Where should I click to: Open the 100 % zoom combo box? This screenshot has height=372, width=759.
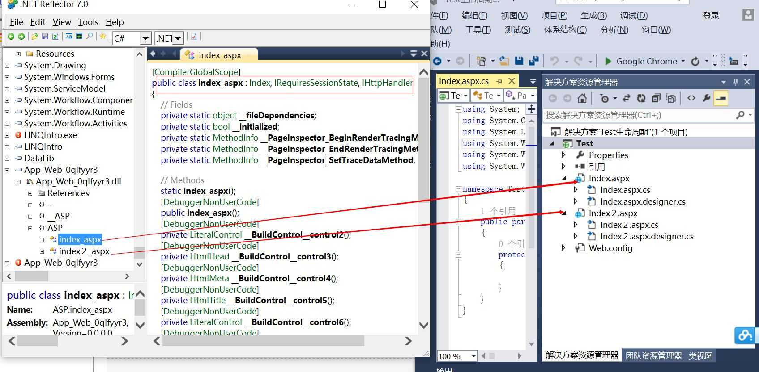click(457, 356)
